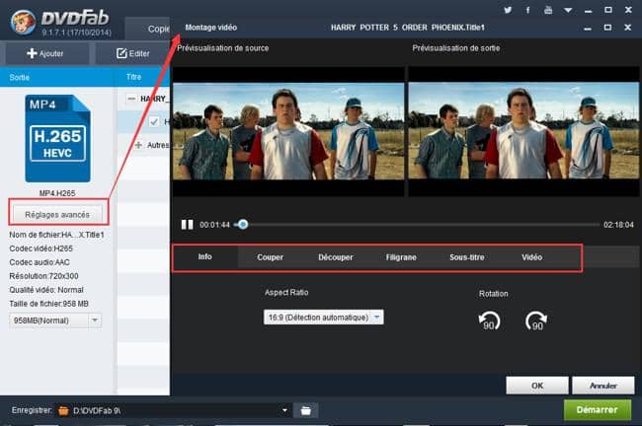This screenshot has width=642, height=426.
Task: Toggle the checked title checkbox
Action: click(154, 122)
